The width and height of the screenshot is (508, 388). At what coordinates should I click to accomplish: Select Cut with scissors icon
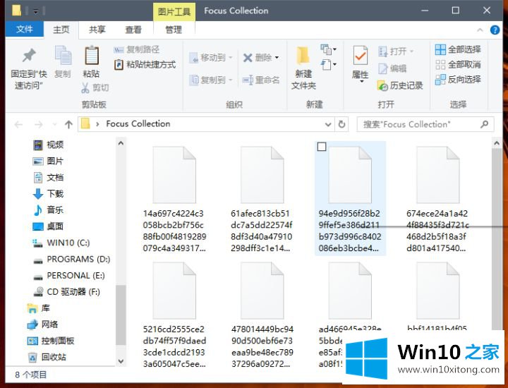[95, 87]
